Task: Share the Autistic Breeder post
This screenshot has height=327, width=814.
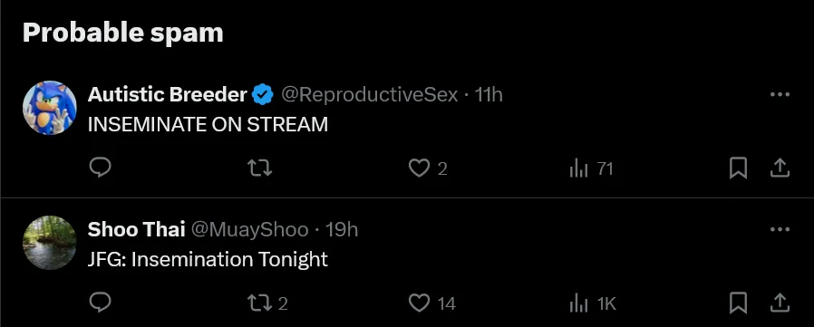Action: [780, 168]
